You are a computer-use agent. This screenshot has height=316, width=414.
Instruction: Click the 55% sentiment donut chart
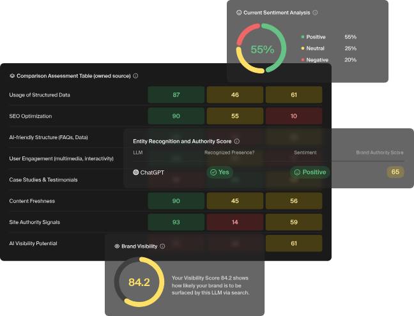tap(261, 49)
